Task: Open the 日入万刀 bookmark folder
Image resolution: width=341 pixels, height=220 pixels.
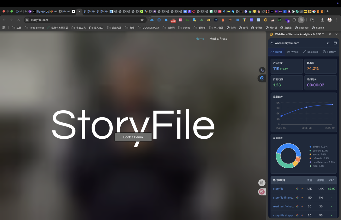Action: coord(96,28)
